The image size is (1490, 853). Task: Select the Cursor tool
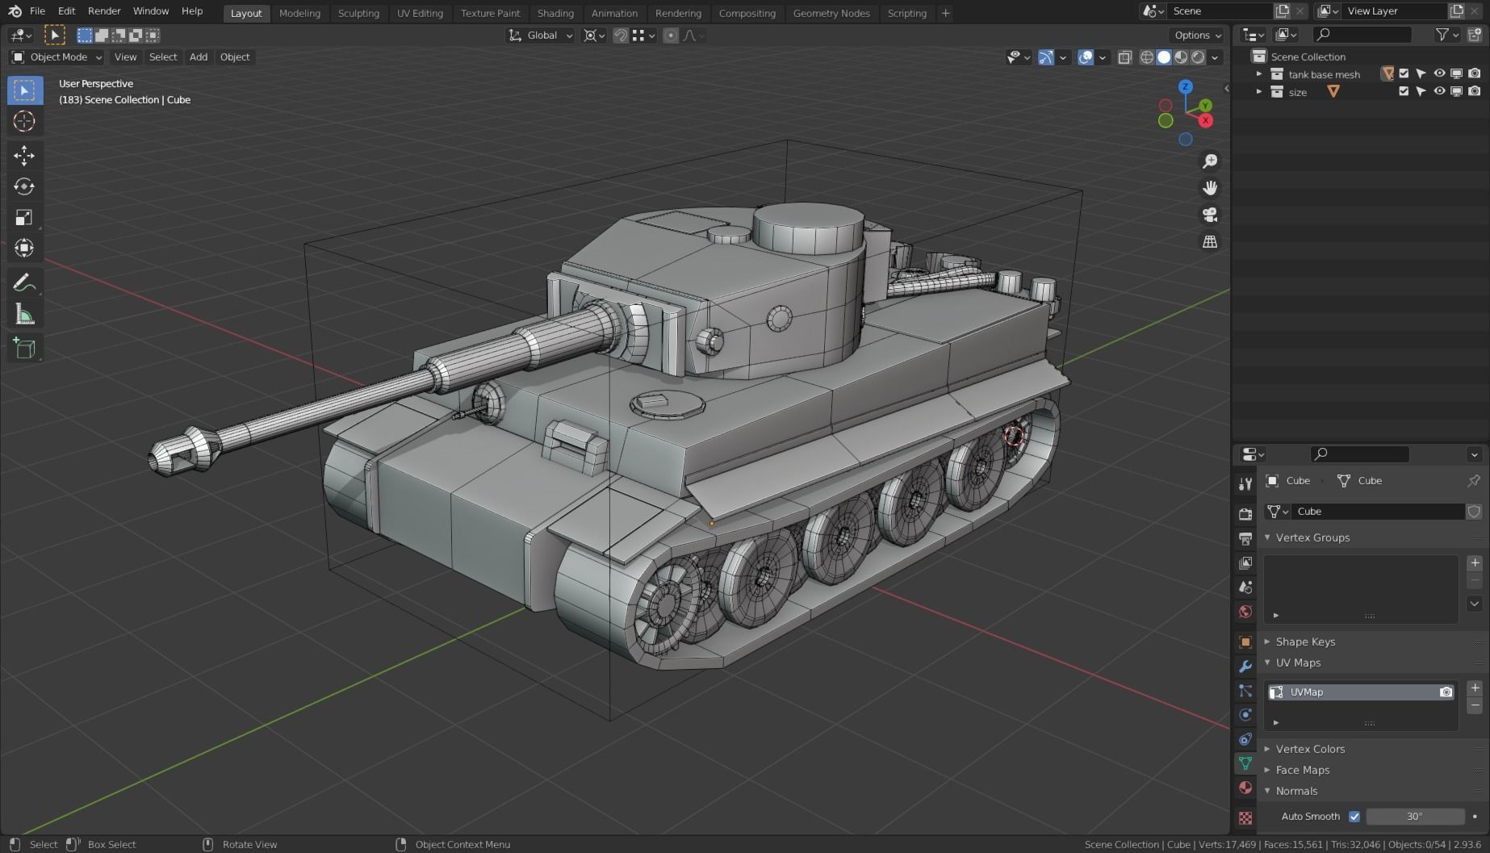24,121
